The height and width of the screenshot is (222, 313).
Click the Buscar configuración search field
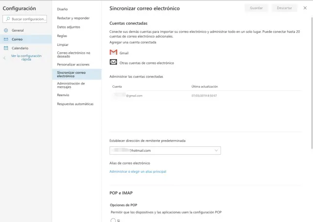click(28, 19)
